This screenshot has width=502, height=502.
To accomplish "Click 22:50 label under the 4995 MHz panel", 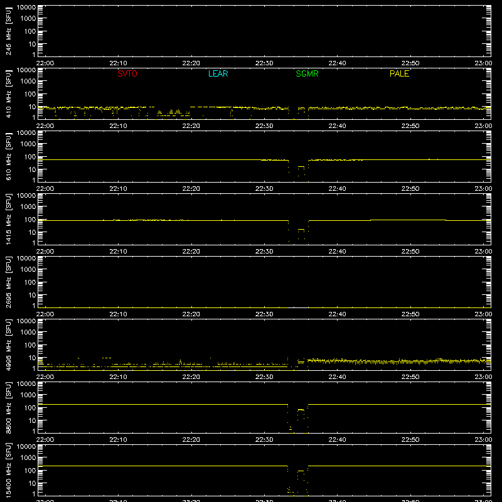I will (410, 377).
